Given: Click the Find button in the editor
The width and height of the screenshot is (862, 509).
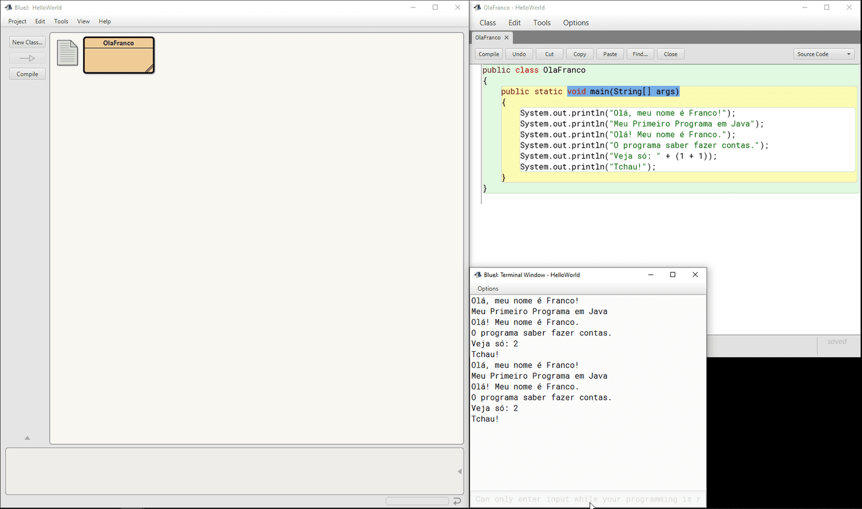Looking at the screenshot, I should (x=641, y=54).
